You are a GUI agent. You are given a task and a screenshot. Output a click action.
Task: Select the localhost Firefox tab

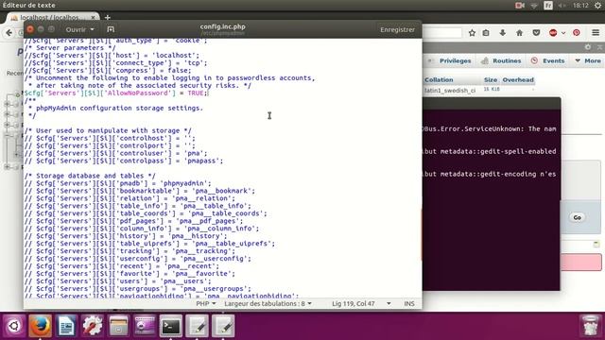click(53, 17)
